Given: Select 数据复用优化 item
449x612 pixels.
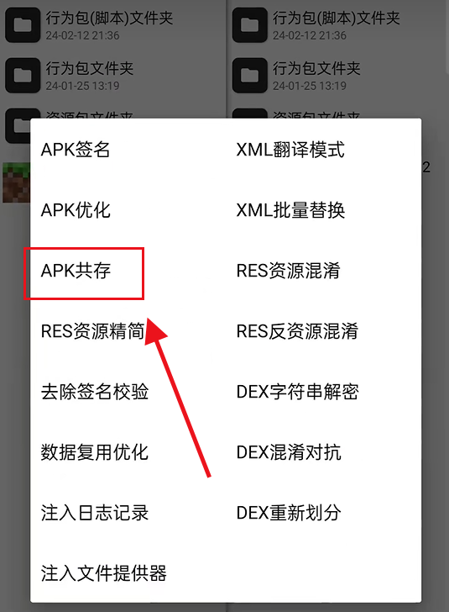Looking at the screenshot, I should pos(95,452).
